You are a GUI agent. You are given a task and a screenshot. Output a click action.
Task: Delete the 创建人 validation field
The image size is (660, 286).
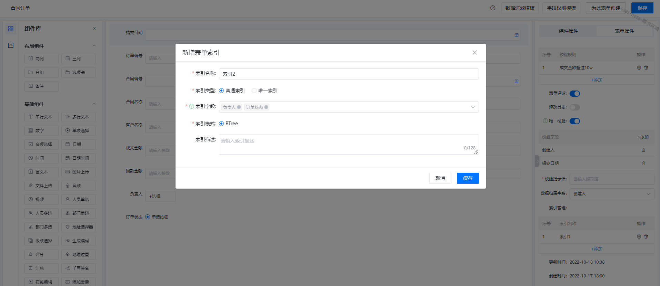643,150
